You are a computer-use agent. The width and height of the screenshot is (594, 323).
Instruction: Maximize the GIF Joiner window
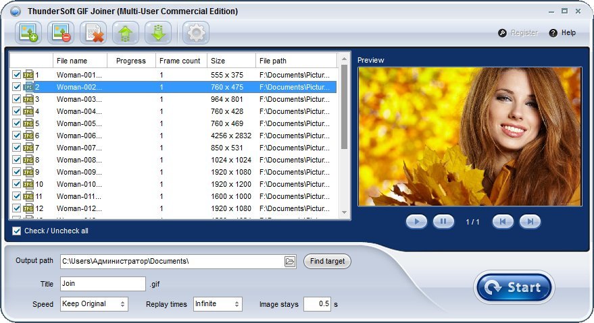564,11
